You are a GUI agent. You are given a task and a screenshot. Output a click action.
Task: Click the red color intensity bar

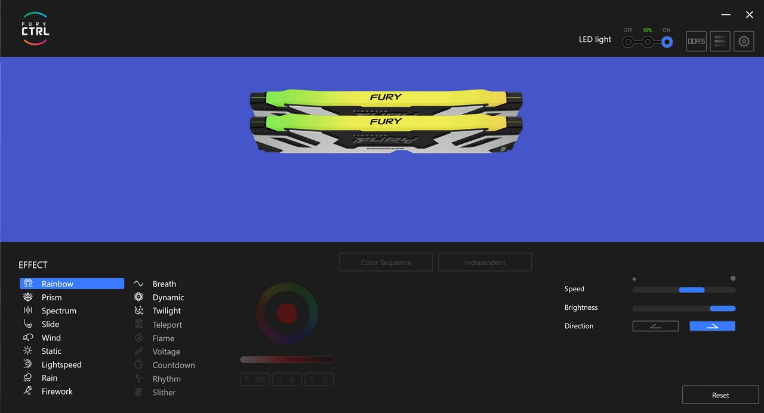[x=286, y=359]
